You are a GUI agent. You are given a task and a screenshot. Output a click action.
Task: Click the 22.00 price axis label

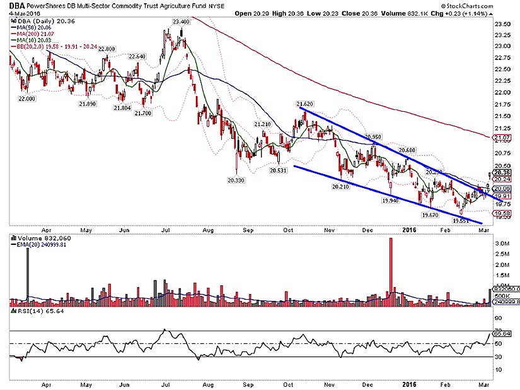502,92
